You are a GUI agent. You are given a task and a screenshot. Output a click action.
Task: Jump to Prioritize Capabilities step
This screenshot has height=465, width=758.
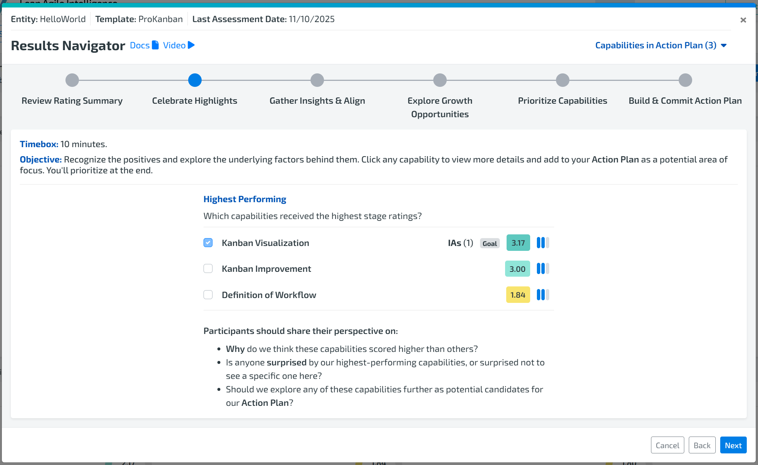[562, 80]
